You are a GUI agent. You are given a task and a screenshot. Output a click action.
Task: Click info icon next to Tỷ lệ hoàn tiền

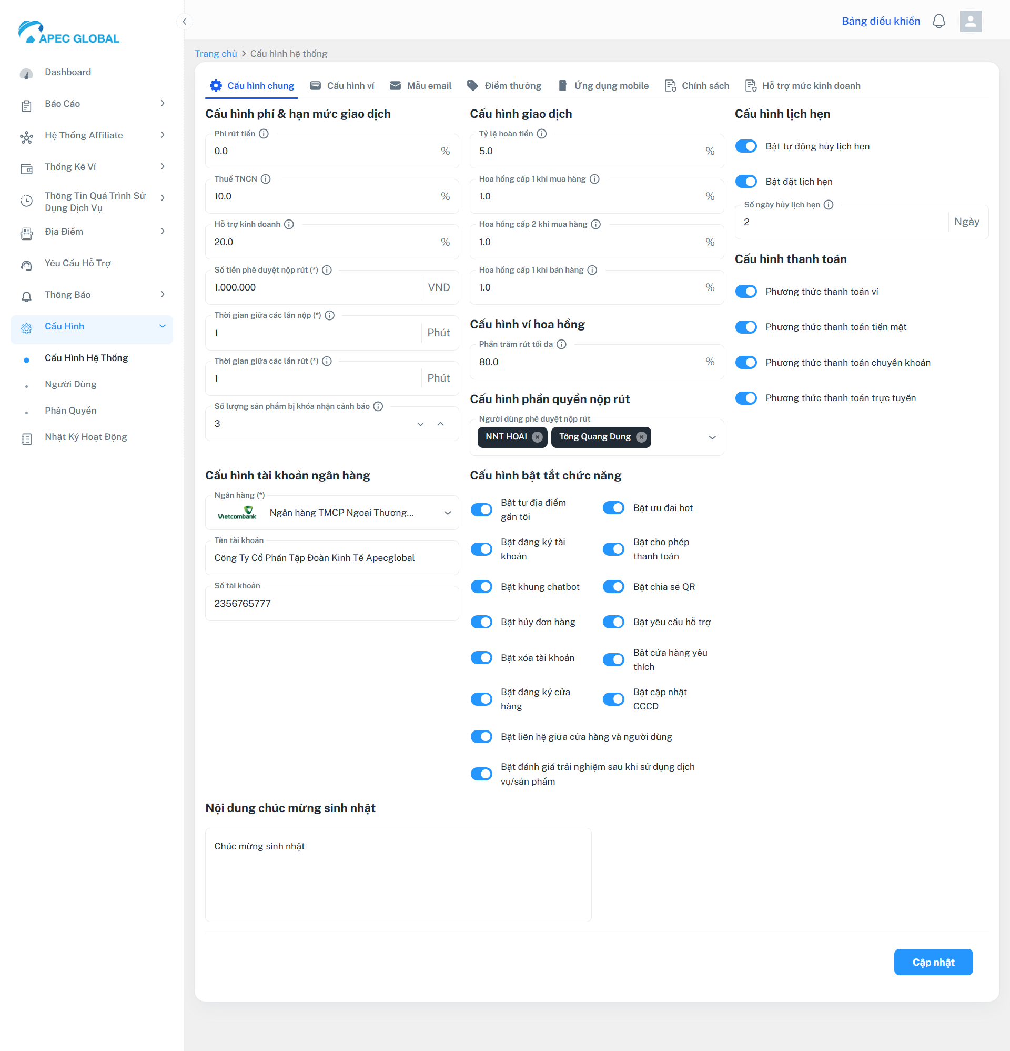[x=541, y=134]
